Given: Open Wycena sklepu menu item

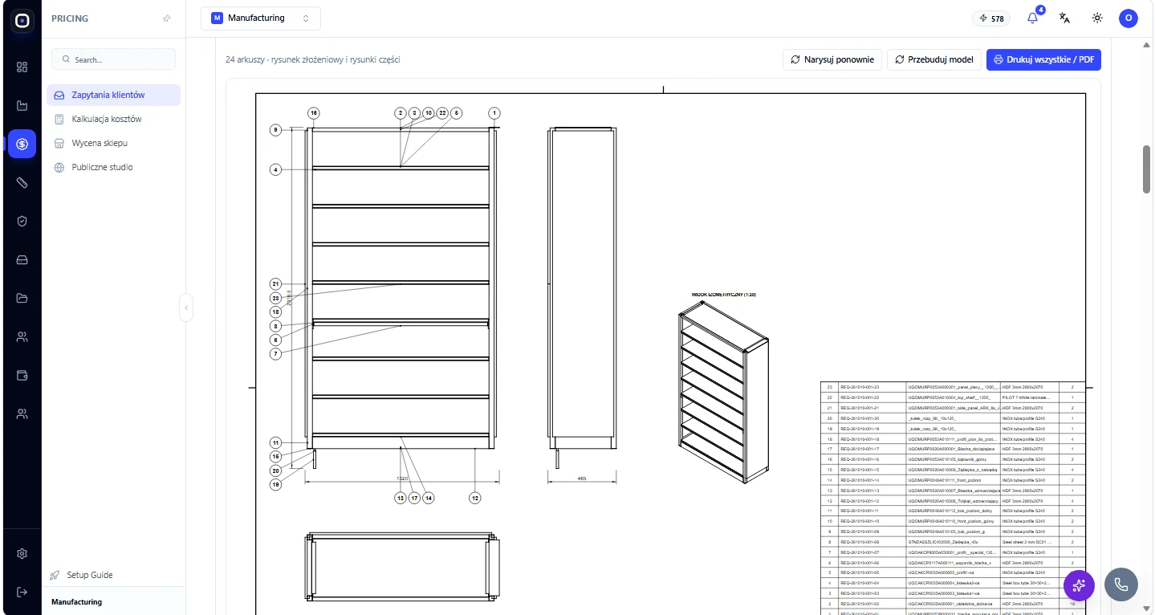Looking at the screenshot, I should [113, 143].
